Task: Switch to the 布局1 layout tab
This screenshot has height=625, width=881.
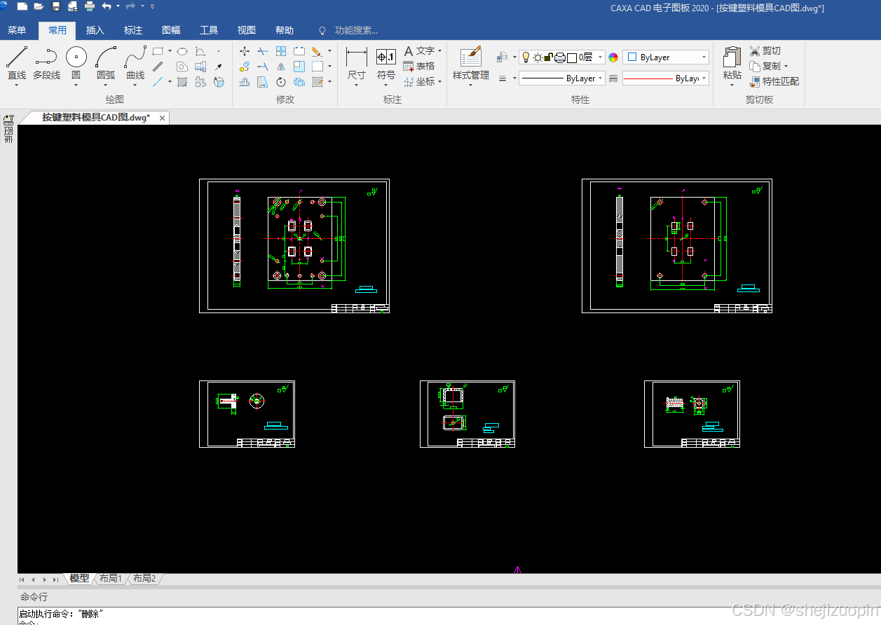Action: [x=110, y=578]
